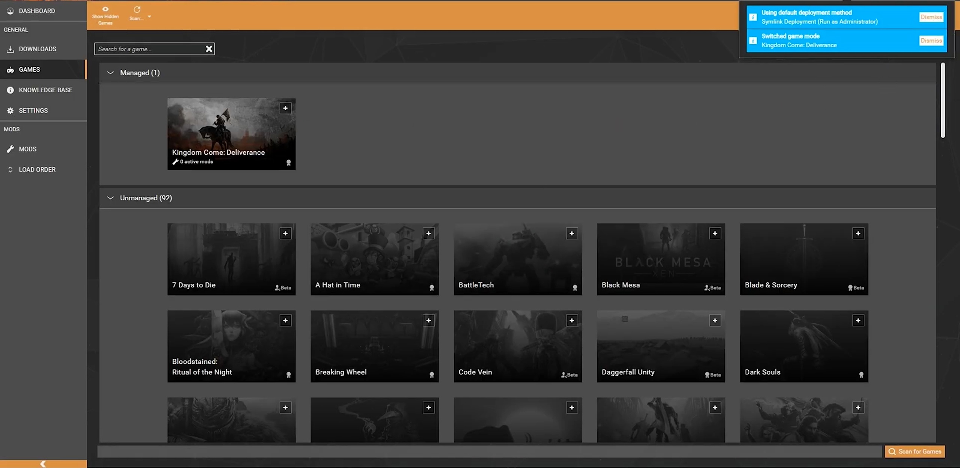Click Beta contributor icon on 7 Days to Die
Screen dimensions: 960x468
277,288
